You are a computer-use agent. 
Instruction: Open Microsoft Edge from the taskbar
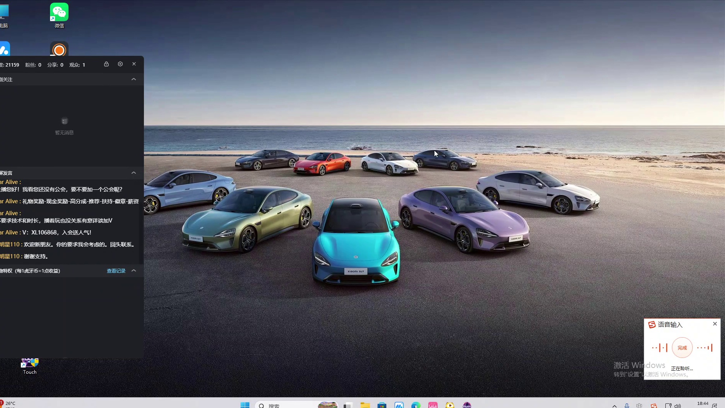coord(416,405)
